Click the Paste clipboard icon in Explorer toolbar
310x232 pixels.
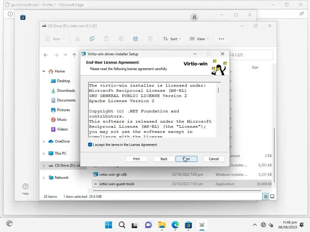[x=107, y=39]
